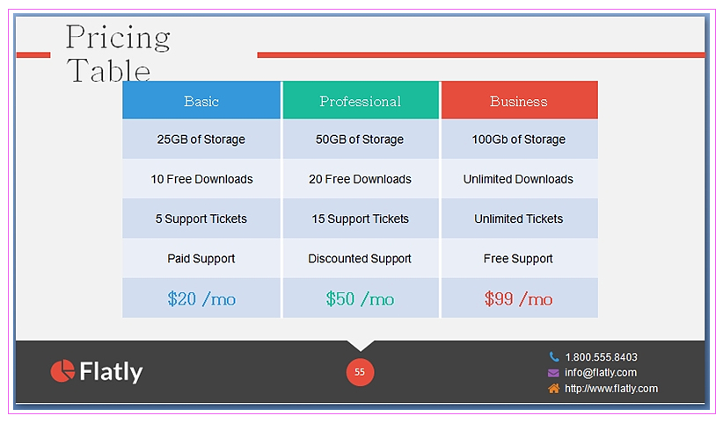Click the 'Unlimited Downloads' cell

pyautogui.click(x=520, y=178)
